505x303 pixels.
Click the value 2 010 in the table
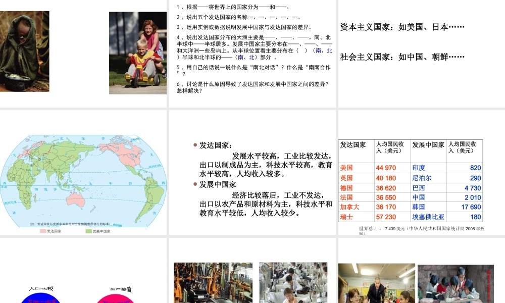473,197
